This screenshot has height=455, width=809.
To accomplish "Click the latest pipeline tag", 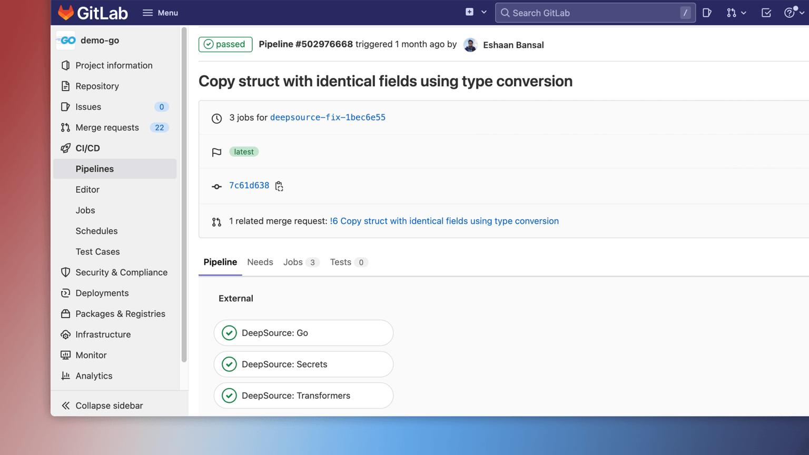I will tap(244, 152).
